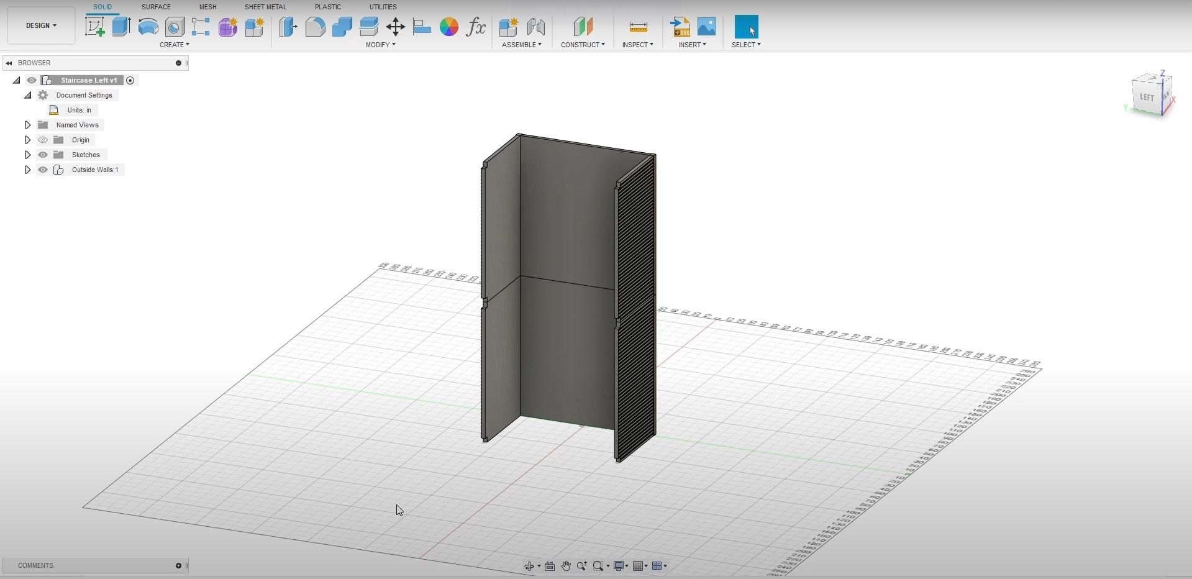Launch the purple Create Form tool
Image resolution: width=1192 pixels, height=579 pixels.
tap(228, 27)
